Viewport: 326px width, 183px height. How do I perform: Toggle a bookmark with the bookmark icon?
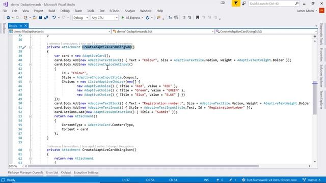[x=198, y=17]
